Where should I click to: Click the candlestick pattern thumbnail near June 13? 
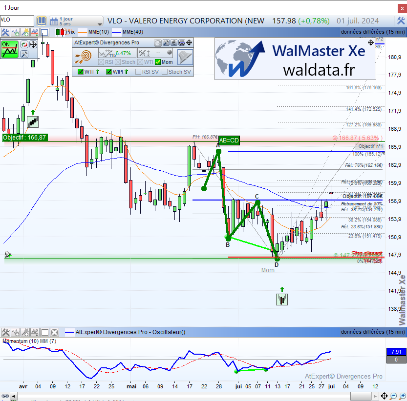pos(282,300)
